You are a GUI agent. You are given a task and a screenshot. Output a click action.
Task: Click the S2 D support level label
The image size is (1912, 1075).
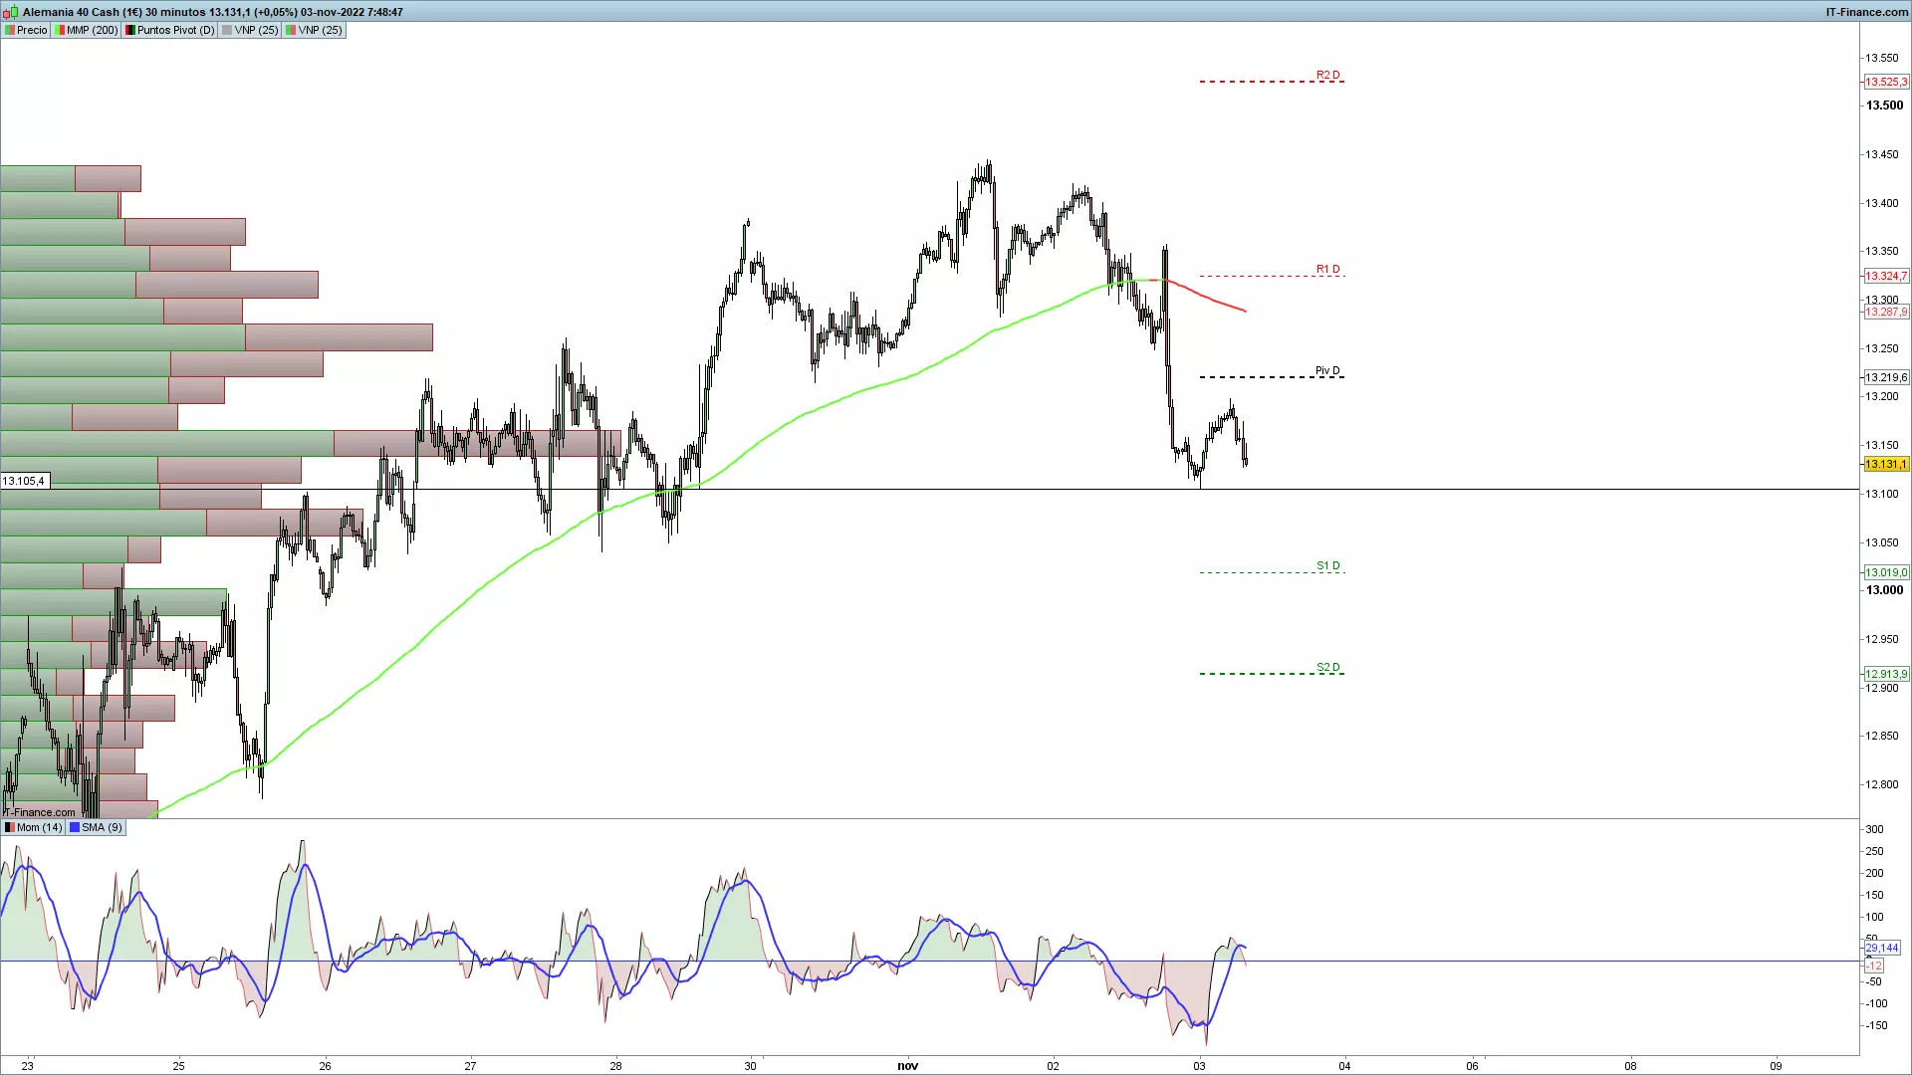pyautogui.click(x=1327, y=667)
